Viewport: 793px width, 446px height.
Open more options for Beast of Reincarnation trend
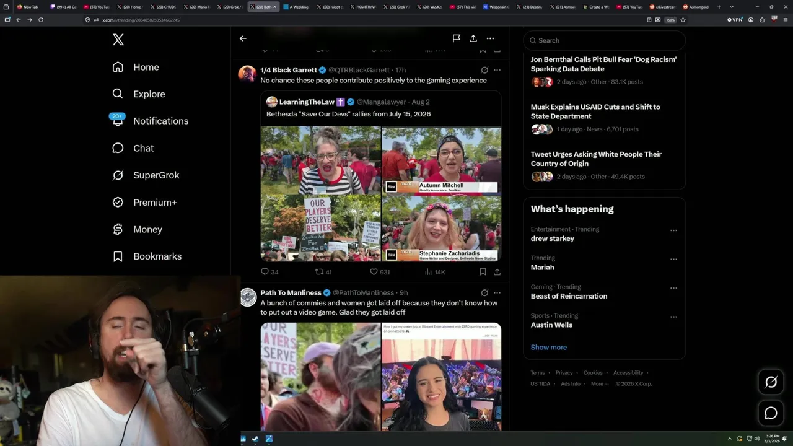coord(673,288)
